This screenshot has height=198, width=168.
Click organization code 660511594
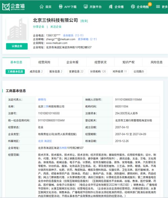pyautogui.click(x=122, y=107)
